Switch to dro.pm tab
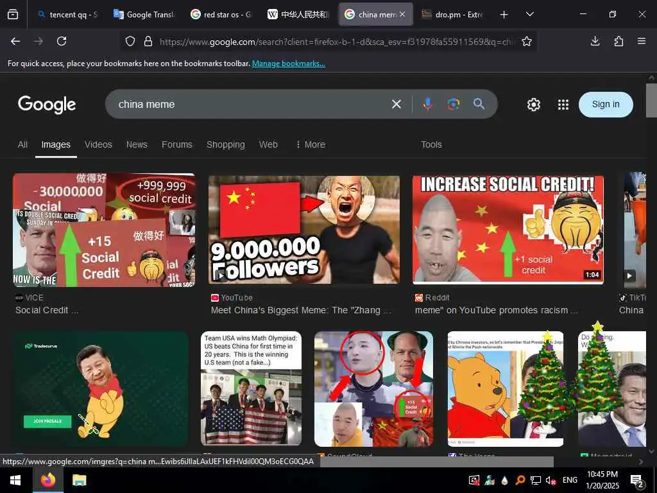This screenshot has width=657, height=493. (452, 15)
